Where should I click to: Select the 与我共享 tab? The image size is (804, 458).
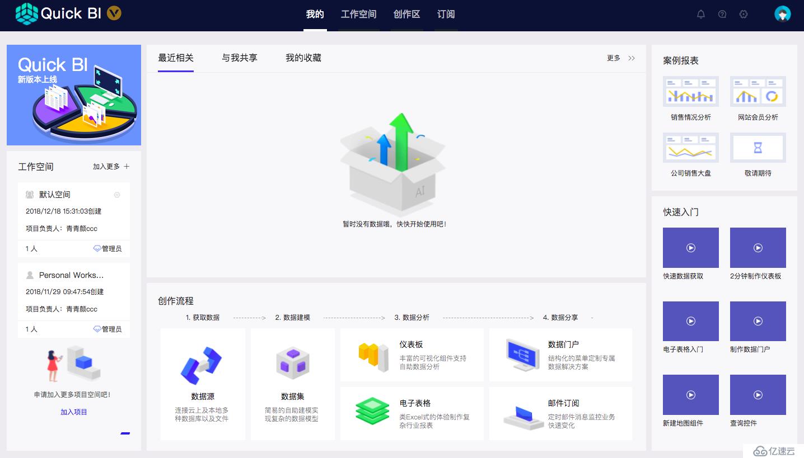point(240,58)
